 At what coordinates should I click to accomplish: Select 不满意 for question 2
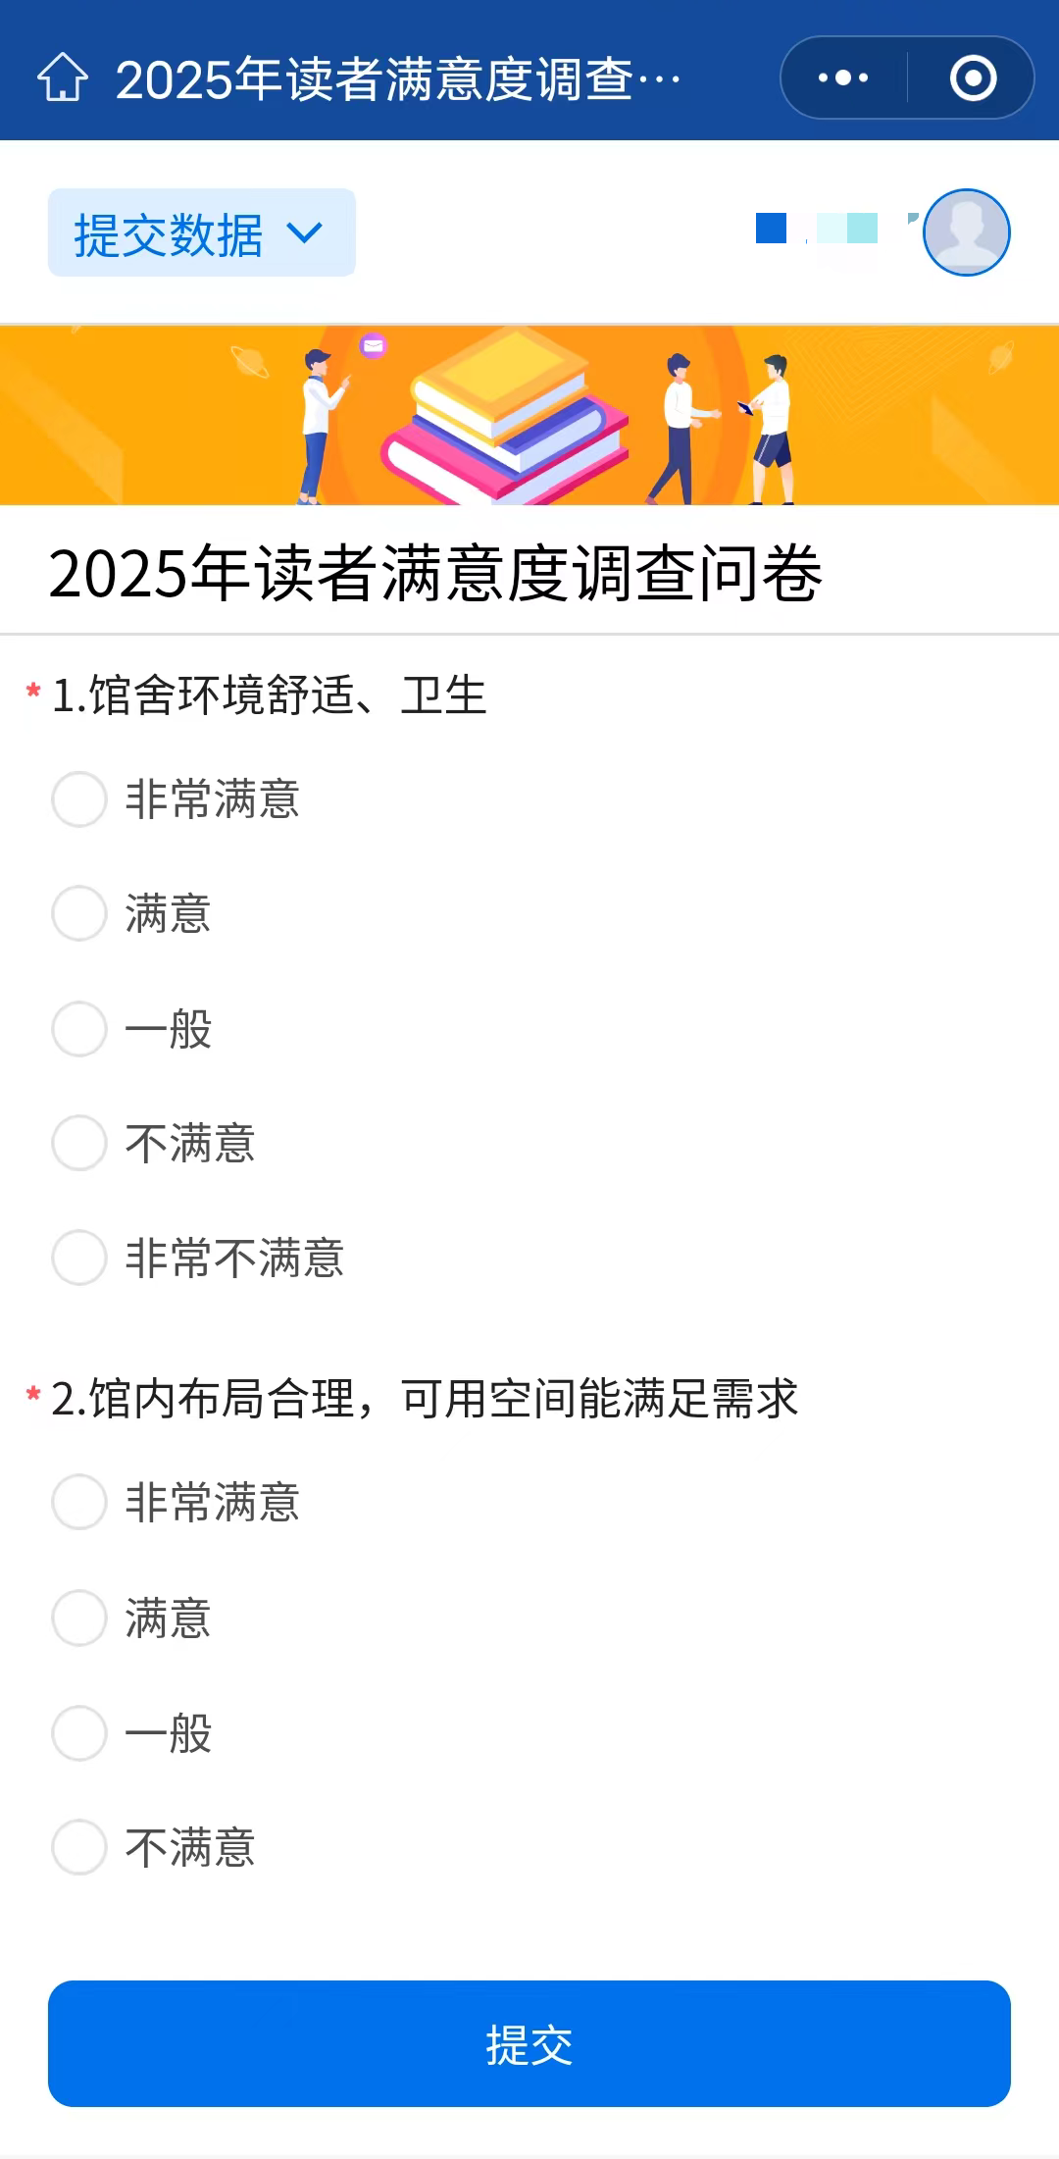pos(79,1847)
